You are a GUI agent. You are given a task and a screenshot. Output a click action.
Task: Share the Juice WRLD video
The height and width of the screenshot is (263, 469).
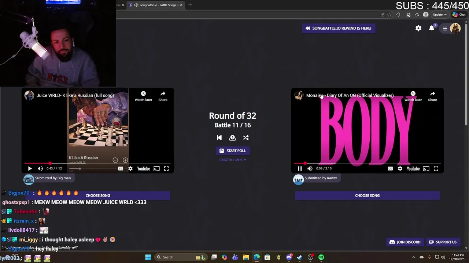[x=163, y=96]
